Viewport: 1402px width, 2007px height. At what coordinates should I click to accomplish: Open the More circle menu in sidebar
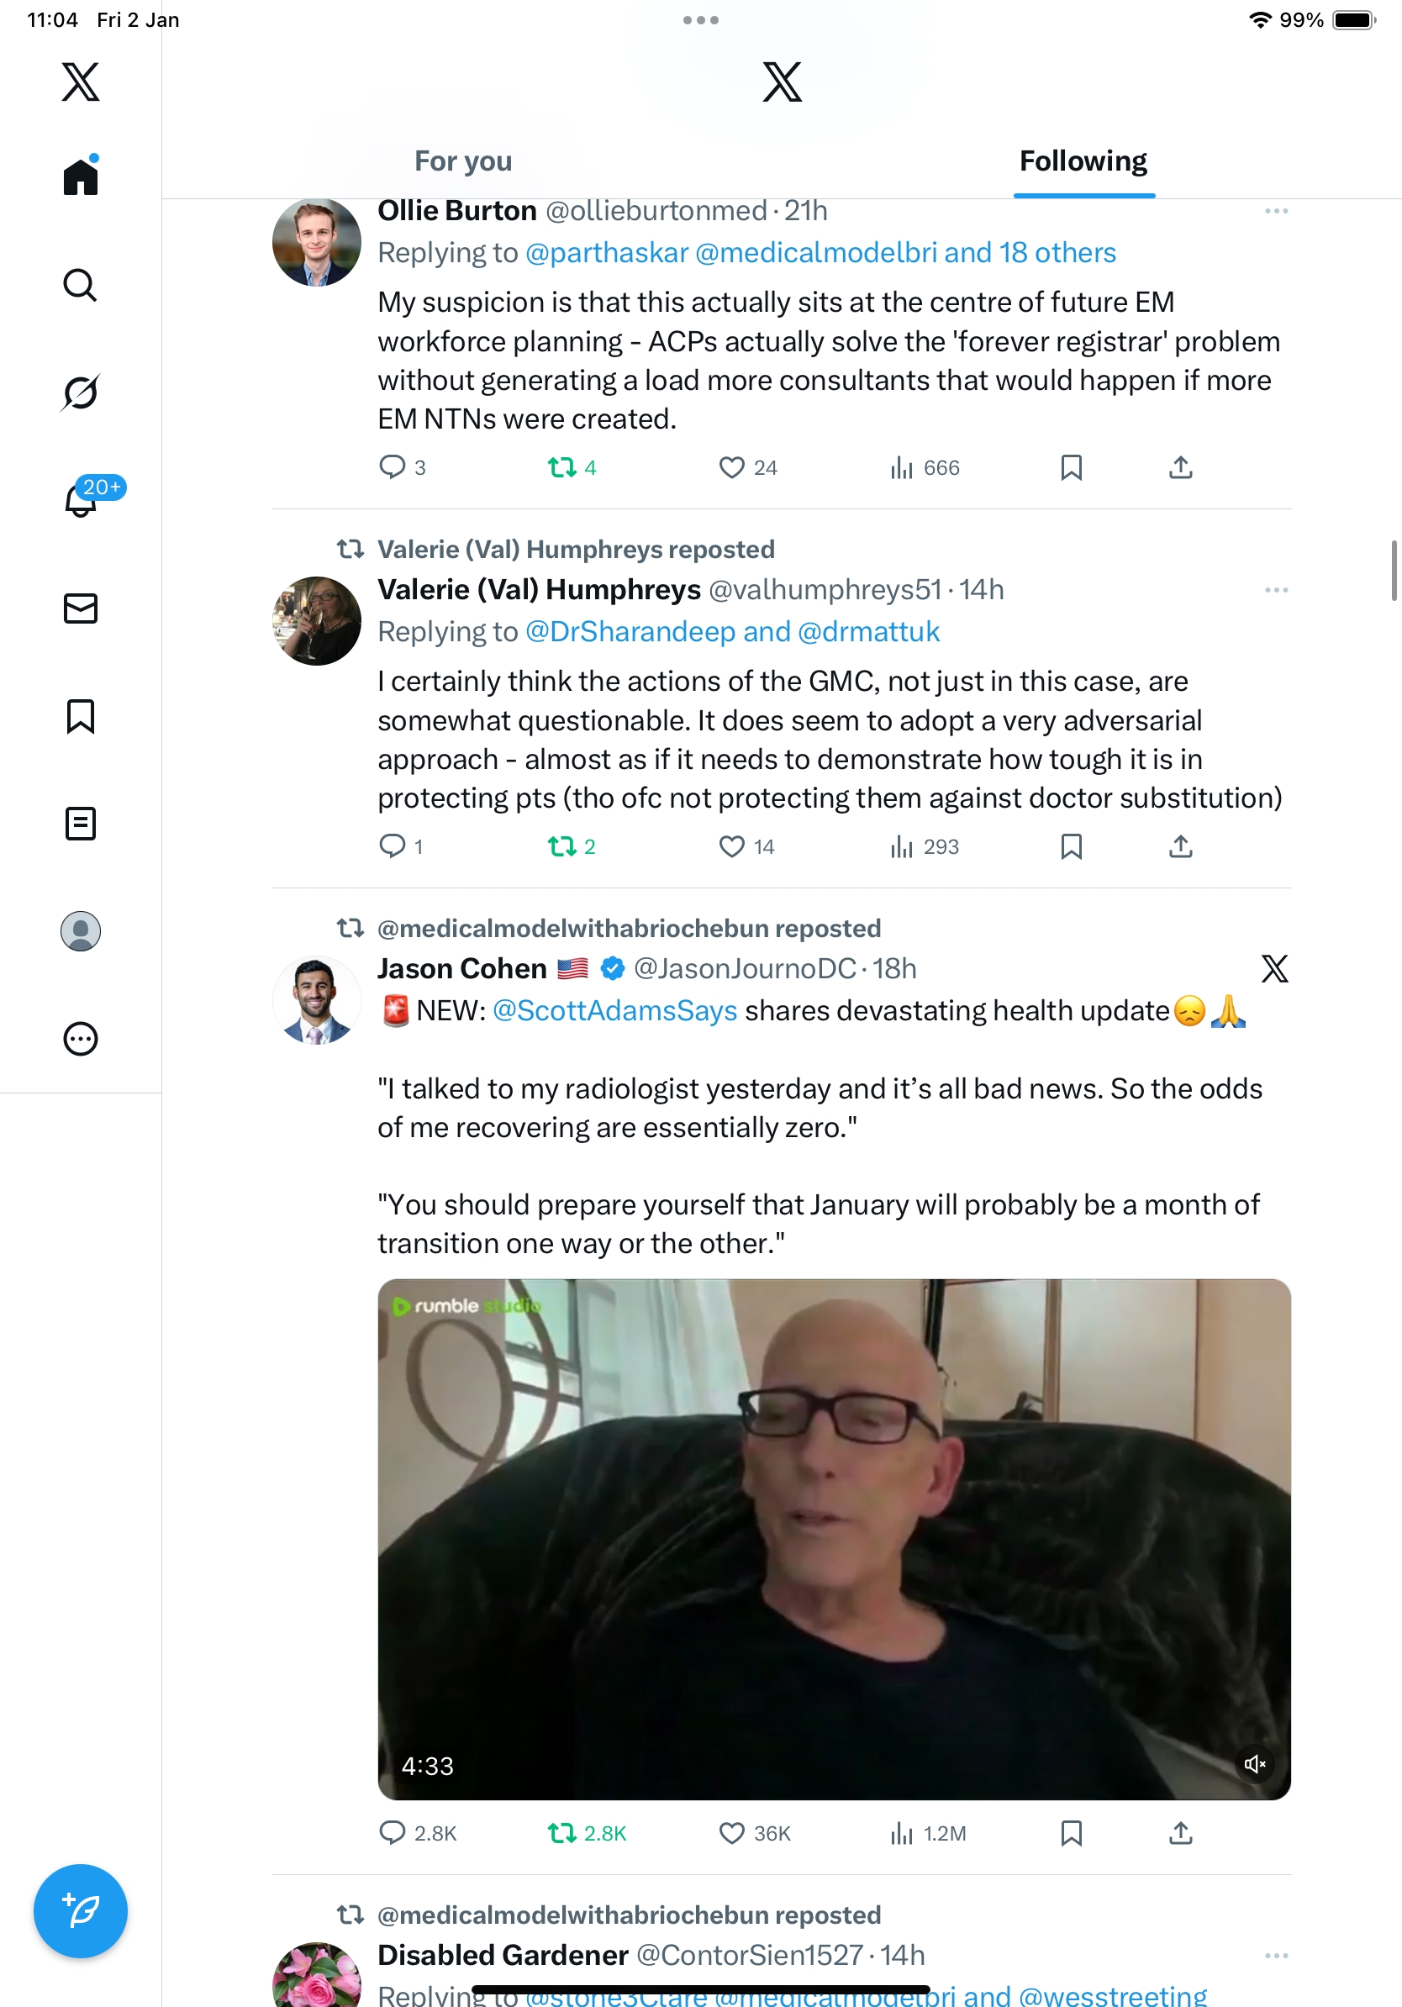click(x=81, y=1039)
